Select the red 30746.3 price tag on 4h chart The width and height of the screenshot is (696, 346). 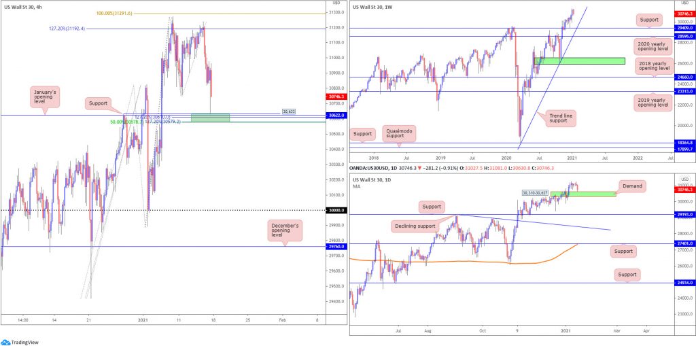(x=336, y=96)
